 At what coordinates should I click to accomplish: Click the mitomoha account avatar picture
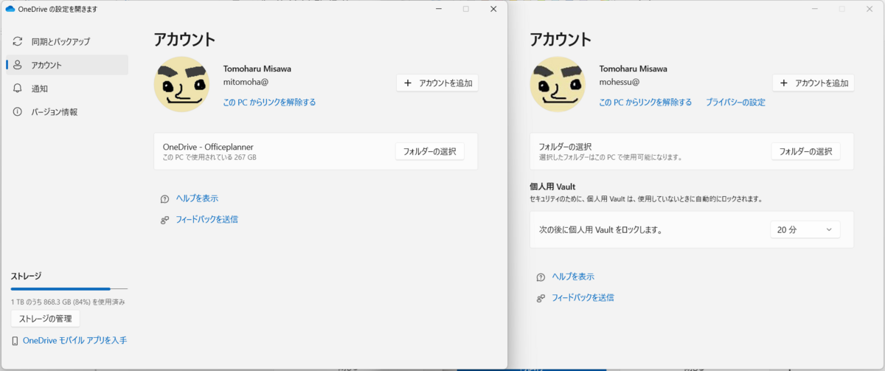pyautogui.click(x=181, y=84)
